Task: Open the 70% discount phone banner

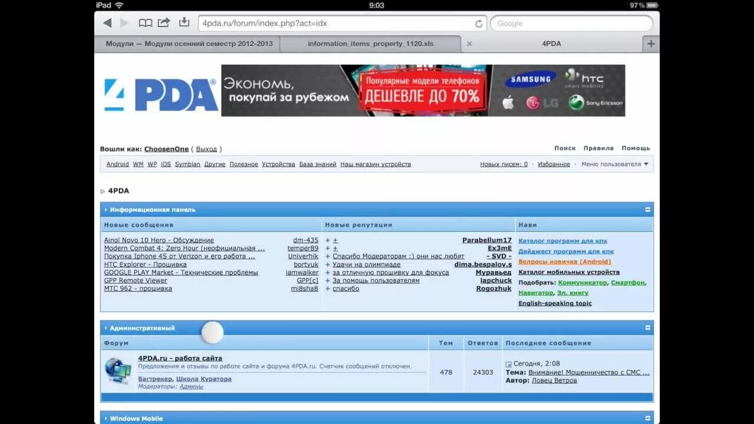Action: [423, 90]
